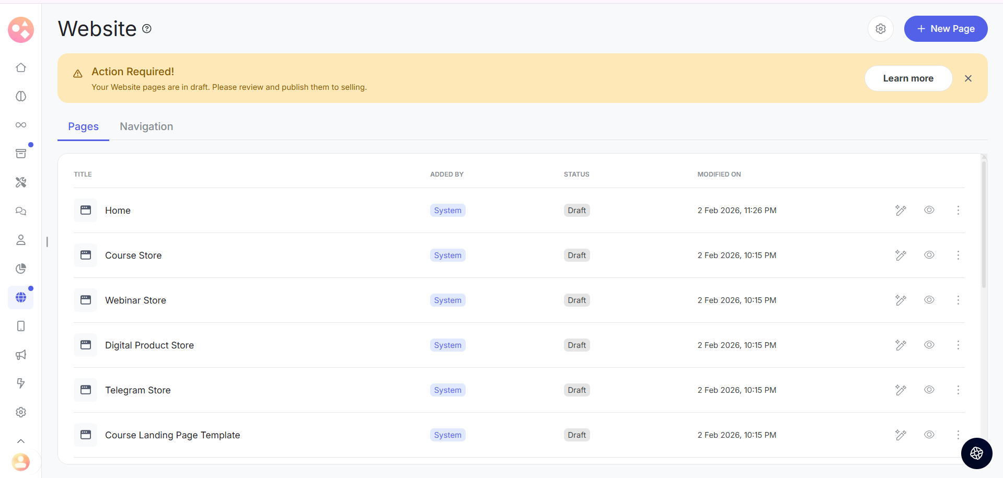
Task: Switch to the Navigation tab
Action: (146, 126)
